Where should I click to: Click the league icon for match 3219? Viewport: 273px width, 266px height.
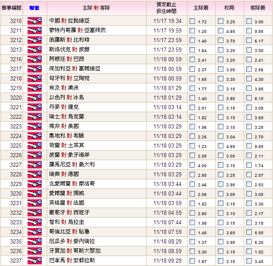pos(35,88)
